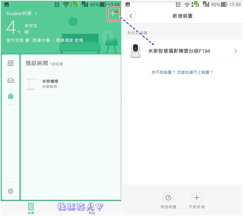Select the green house icon in sidebar

click(x=10, y=96)
